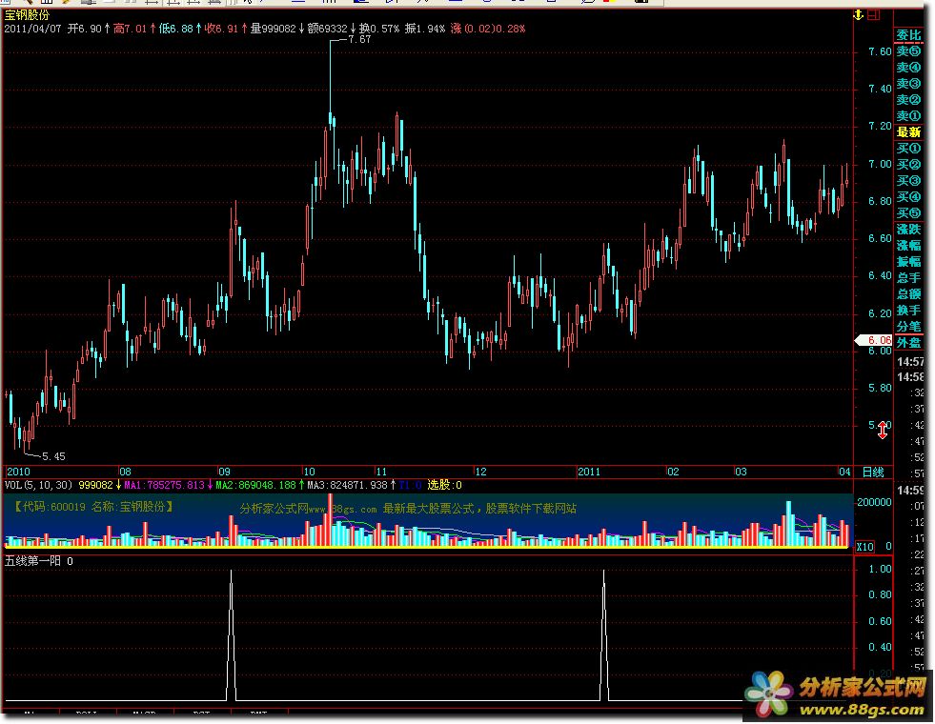Click the 外盘 label in the sidebar
The height and width of the screenshot is (724, 935).
(908, 343)
